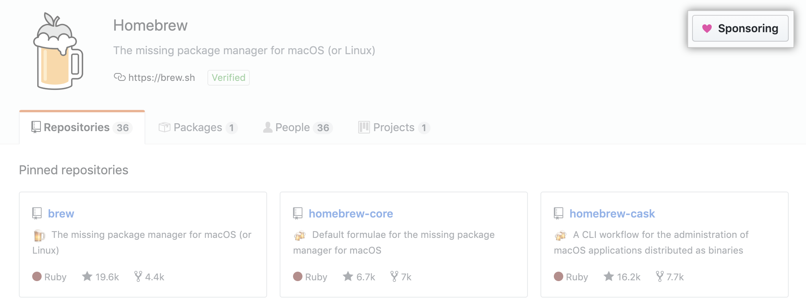Click the Verified badge
Screen dimensions: 806x307
[x=228, y=78]
